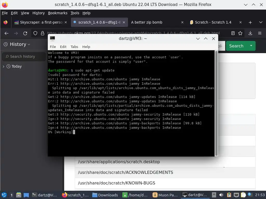Viewport: 266px width, 199px height.
Task: Click the network connection tray icon
Action: click(x=236, y=195)
